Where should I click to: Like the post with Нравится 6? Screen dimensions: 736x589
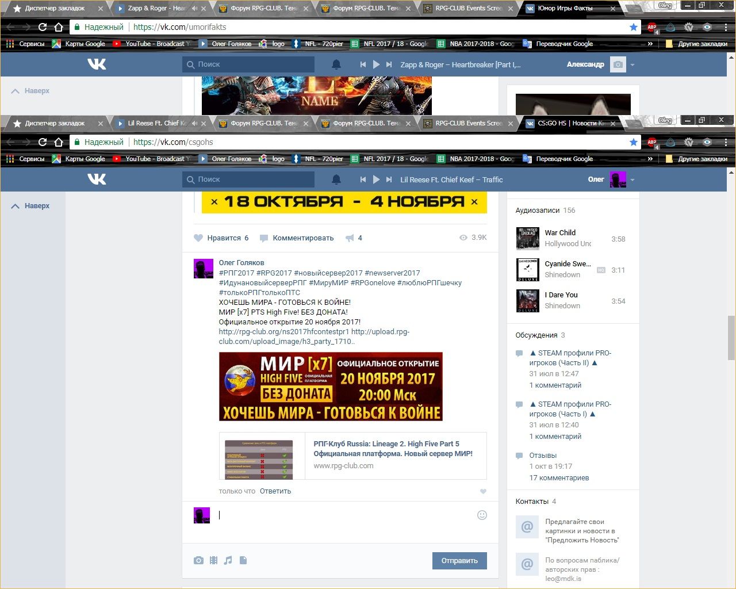tap(221, 238)
